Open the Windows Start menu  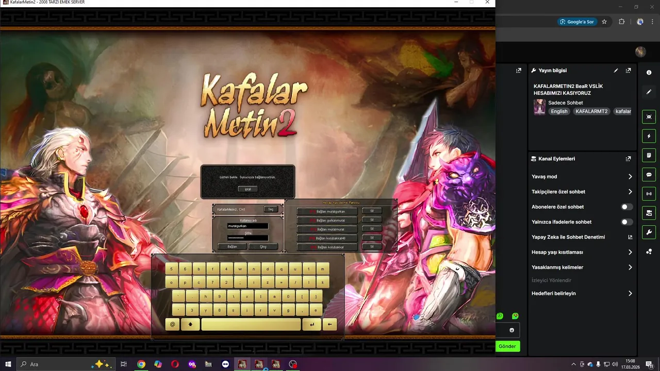[8, 364]
